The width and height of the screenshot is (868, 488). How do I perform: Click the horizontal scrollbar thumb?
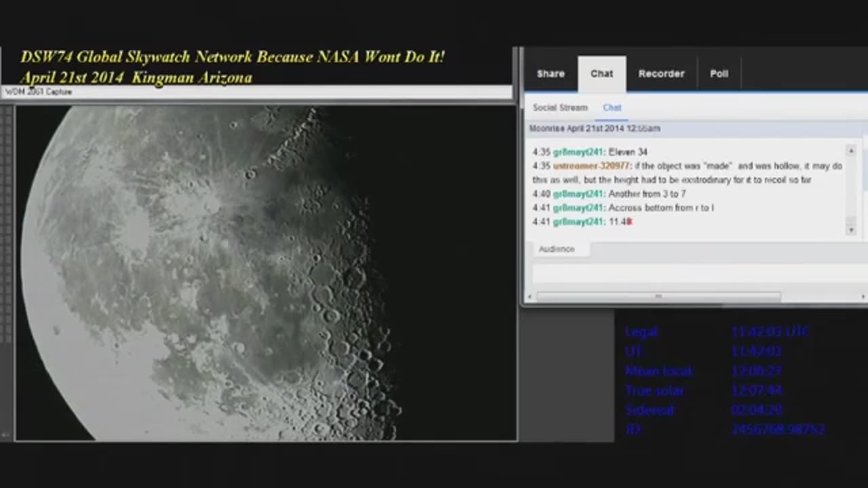(x=658, y=296)
